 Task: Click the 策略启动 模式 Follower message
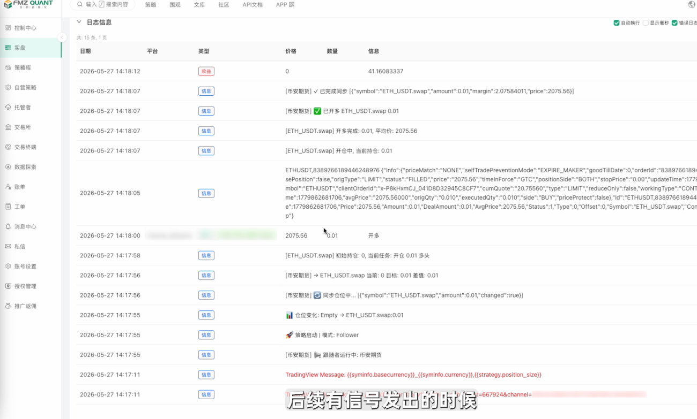coord(322,335)
